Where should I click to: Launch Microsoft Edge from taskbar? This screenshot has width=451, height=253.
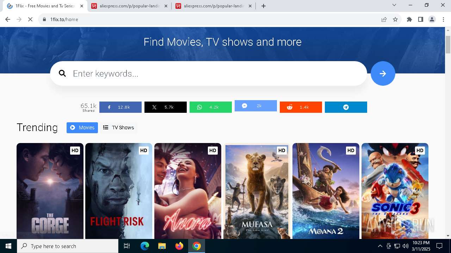[x=145, y=246]
